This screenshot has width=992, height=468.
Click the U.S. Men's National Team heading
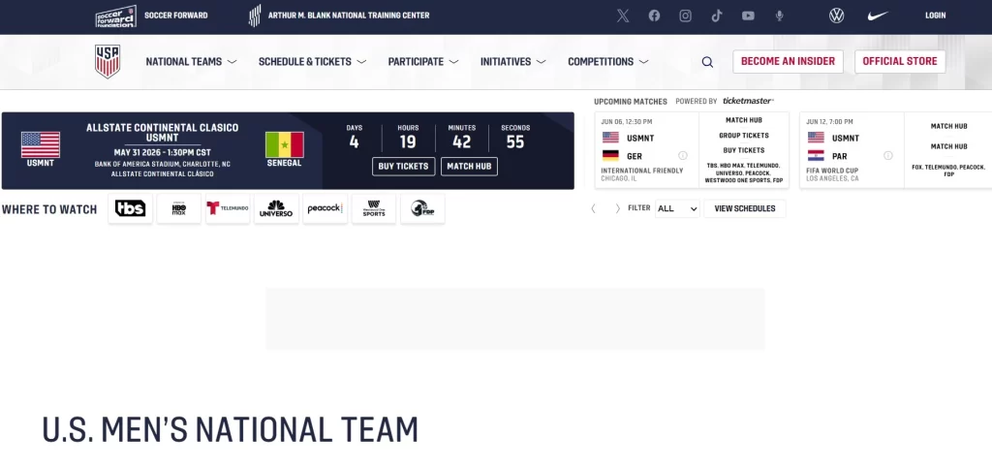click(x=231, y=430)
